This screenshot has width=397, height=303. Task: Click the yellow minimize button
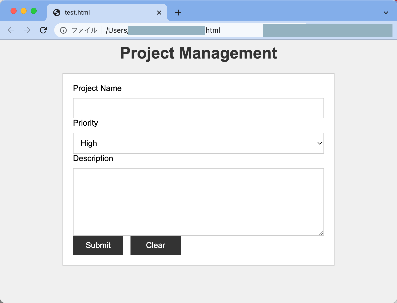[x=24, y=11]
